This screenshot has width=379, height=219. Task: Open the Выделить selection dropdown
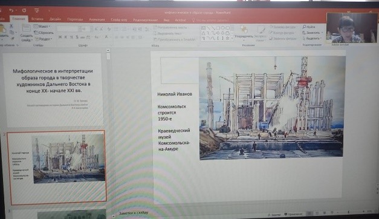[312, 39]
